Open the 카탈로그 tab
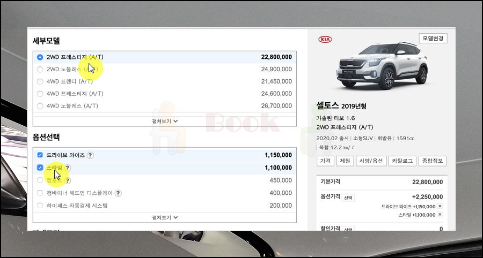This screenshot has width=483, height=258. click(x=402, y=161)
